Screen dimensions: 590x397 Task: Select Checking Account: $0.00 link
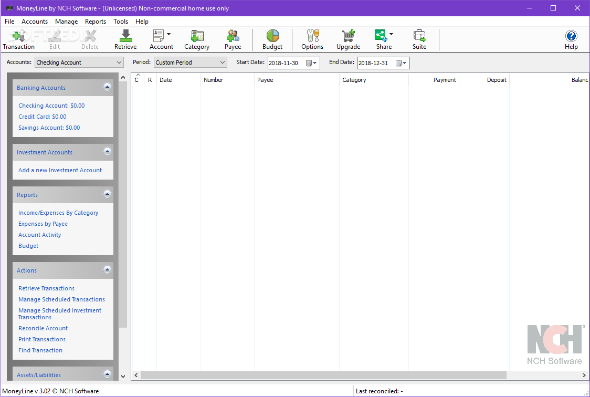click(x=51, y=106)
